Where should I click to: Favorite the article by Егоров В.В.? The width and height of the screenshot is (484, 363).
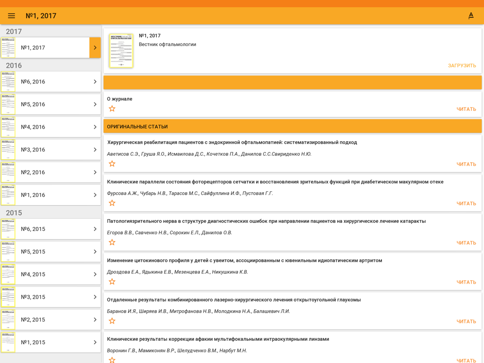point(112,242)
